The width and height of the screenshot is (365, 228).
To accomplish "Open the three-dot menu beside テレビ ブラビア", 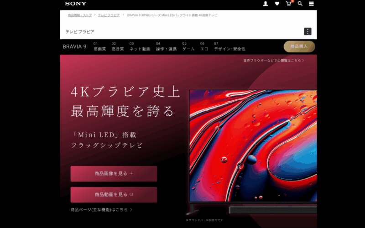I will pos(308,31).
